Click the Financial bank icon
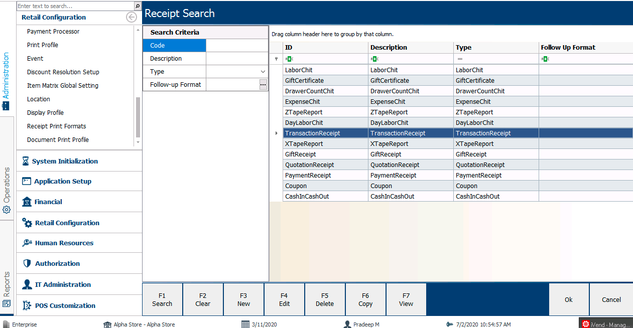This screenshot has width=633, height=328. (27, 202)
